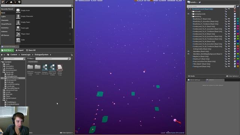This screenshot has width=240, height=135.
Task: Open the first folder asset thumbnail
Action: pyautogui.click(x=30, y=67)
